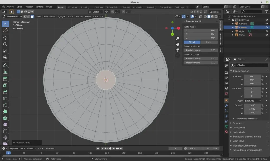This screenshot has width=270, height=161.
Task: Switch orthographic/perspective grid icon
Action: 177,56
